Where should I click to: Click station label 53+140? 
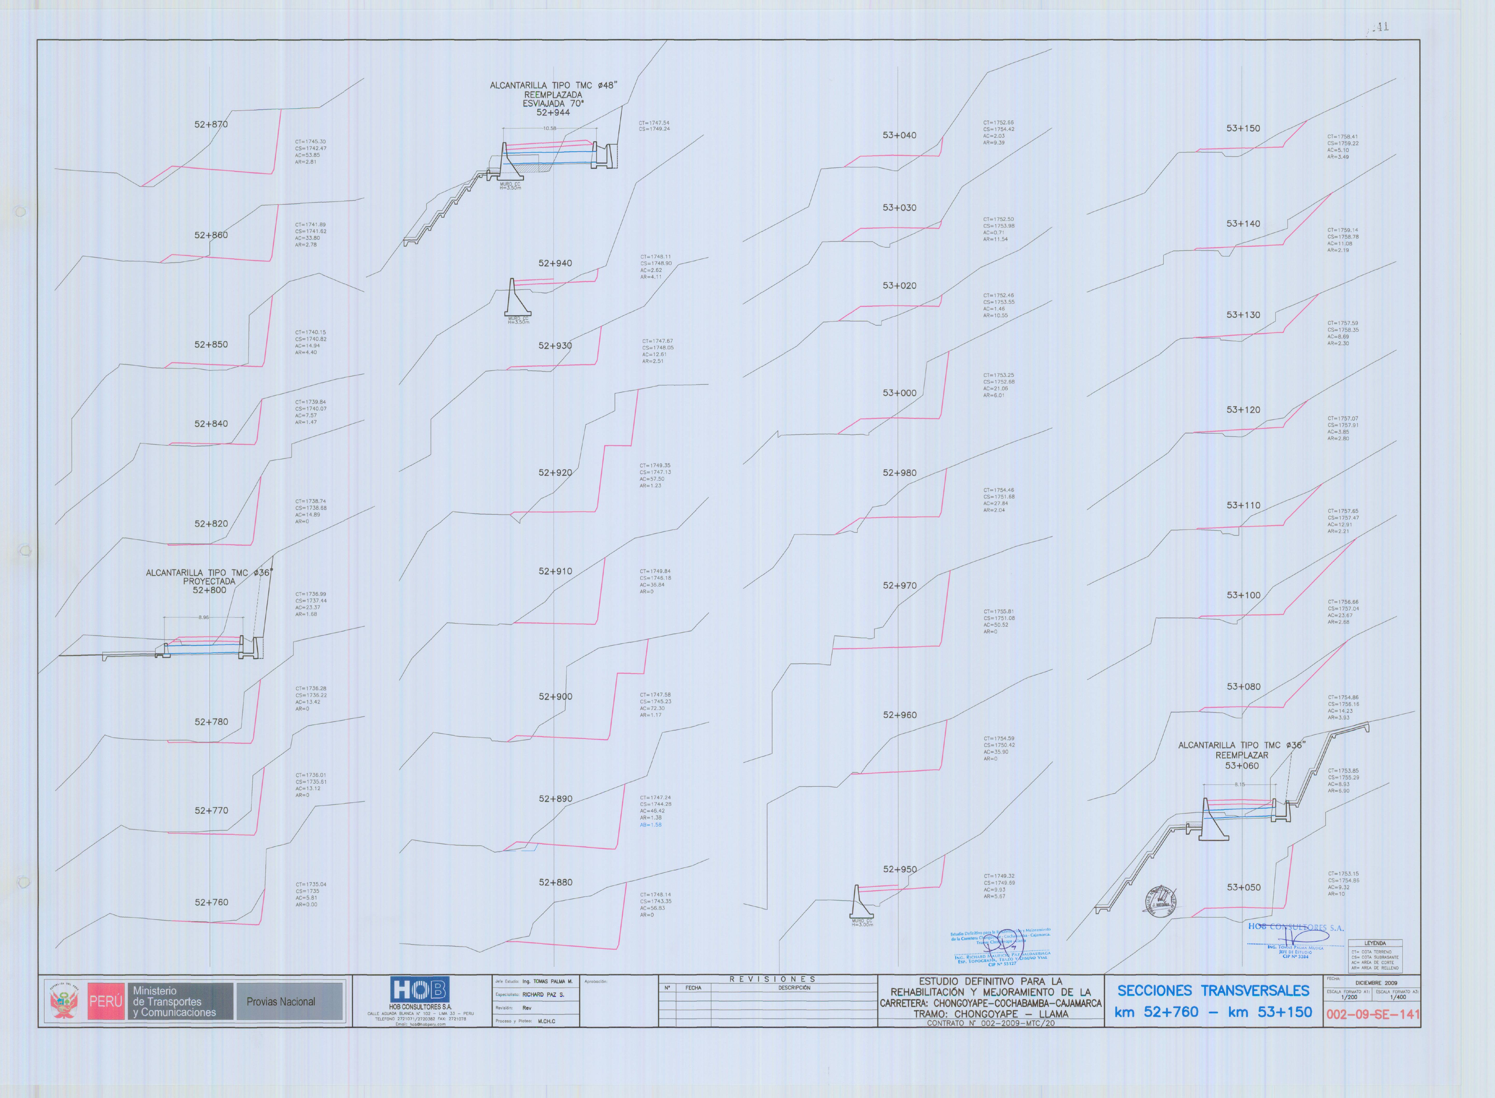click(x=1243, y=224)
